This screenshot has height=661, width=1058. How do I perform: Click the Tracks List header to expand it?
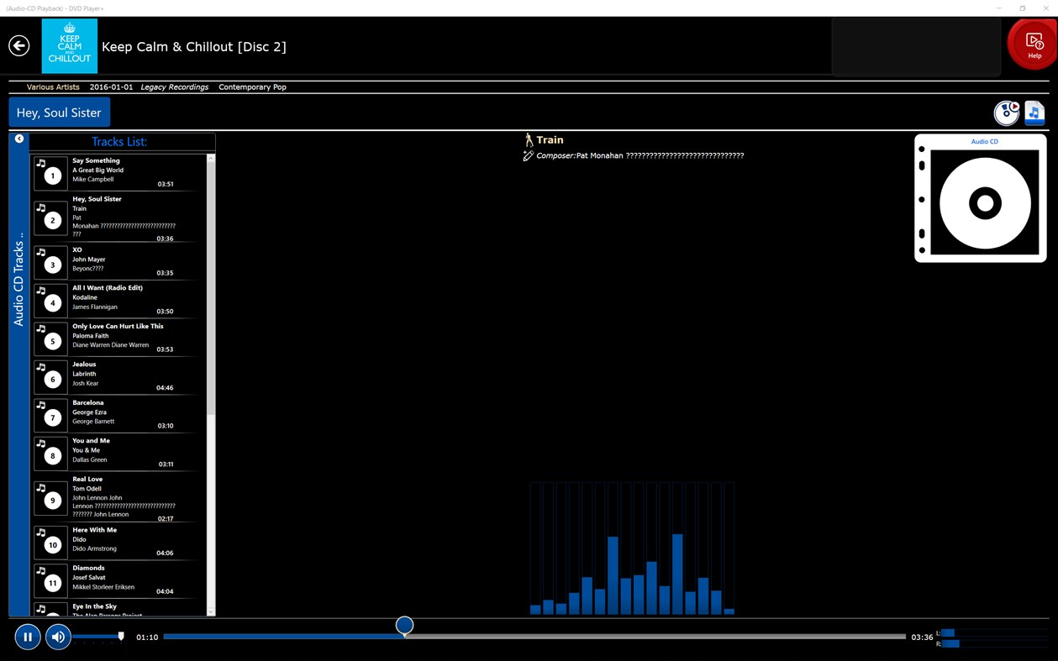119,141
